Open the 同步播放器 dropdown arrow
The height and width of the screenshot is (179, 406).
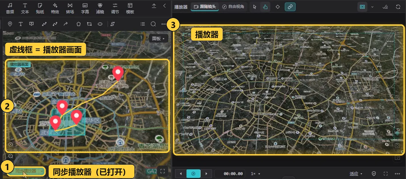(x=42, y=171)
